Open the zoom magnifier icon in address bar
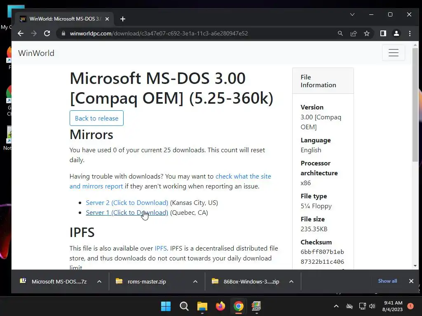Viewport: 422px width, 316px height. click(340, 33)
